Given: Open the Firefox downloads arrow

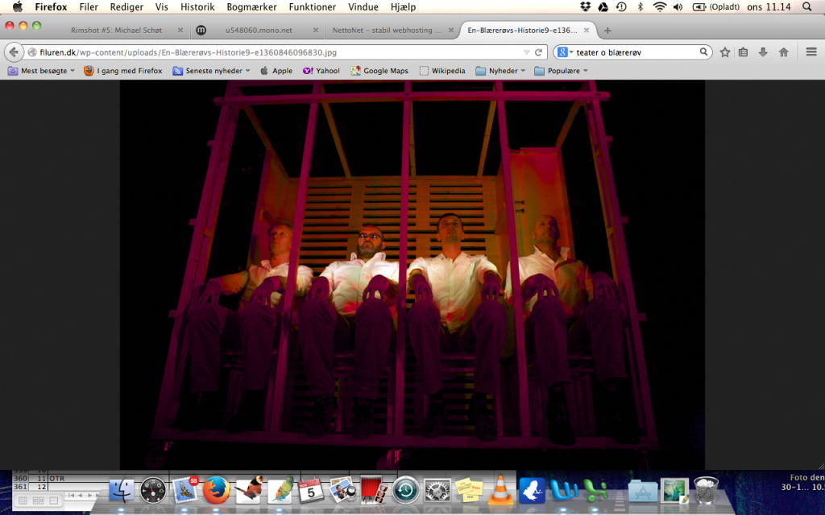Looking at the screenshot, I should [x=763, y=52].
